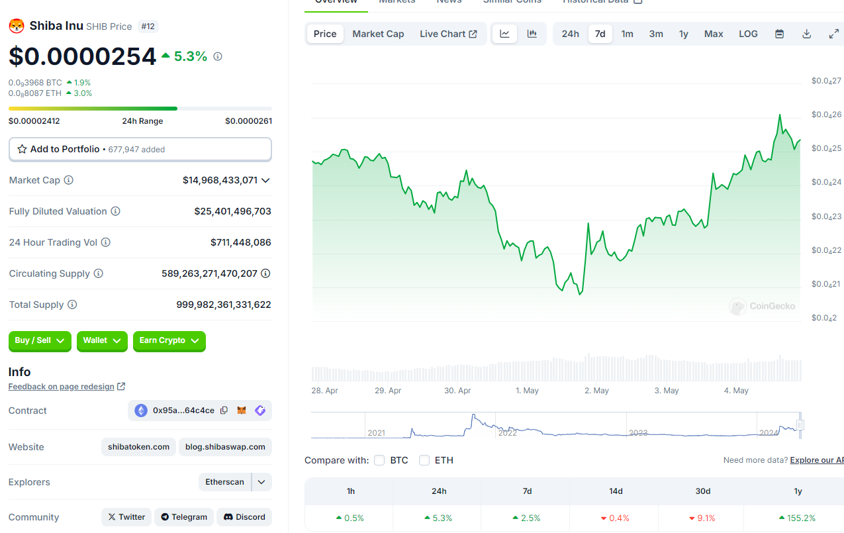This screenshot has width=844, height=533.
Task: Click the #12 rank badge
Action: (148, 26)
